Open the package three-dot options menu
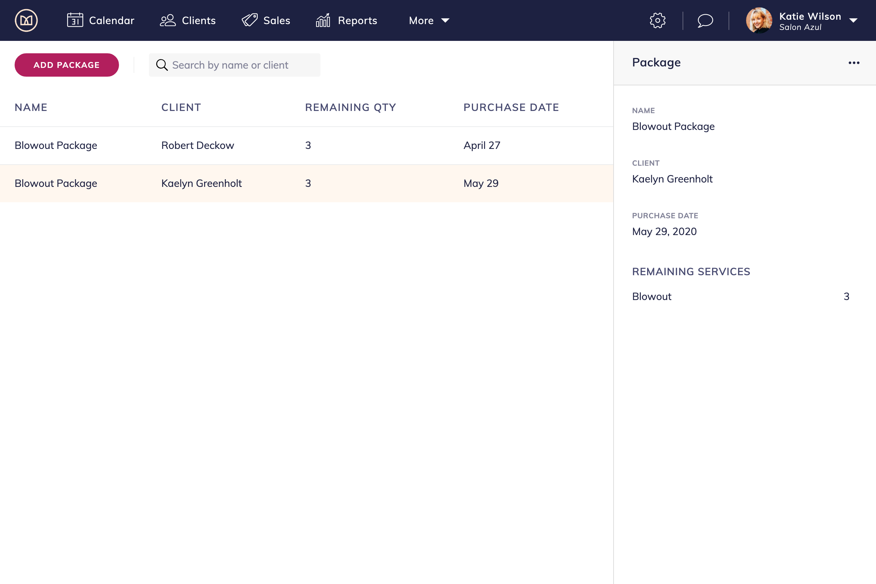The height and width of the screenshot is (584, 876). (854, 62)
